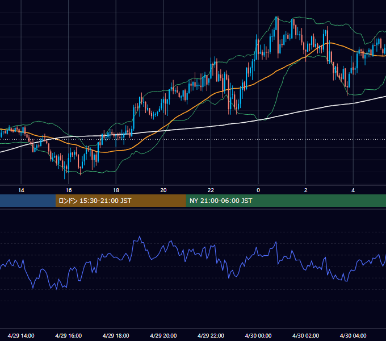The width and height of the screenshot is (386, 341).
Task: Click the 4/29 18:00 date label
Action: (x=116, y=335)
